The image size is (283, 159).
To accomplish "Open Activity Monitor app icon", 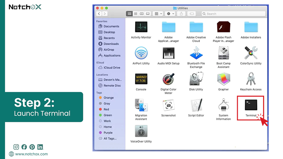I will [x=141, y=27].
